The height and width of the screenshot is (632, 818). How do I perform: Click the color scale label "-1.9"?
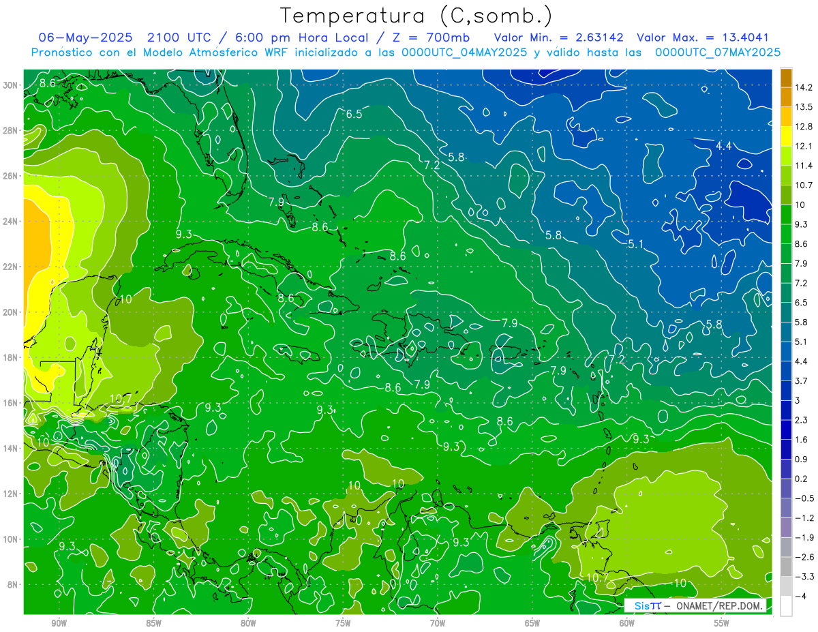804,537
